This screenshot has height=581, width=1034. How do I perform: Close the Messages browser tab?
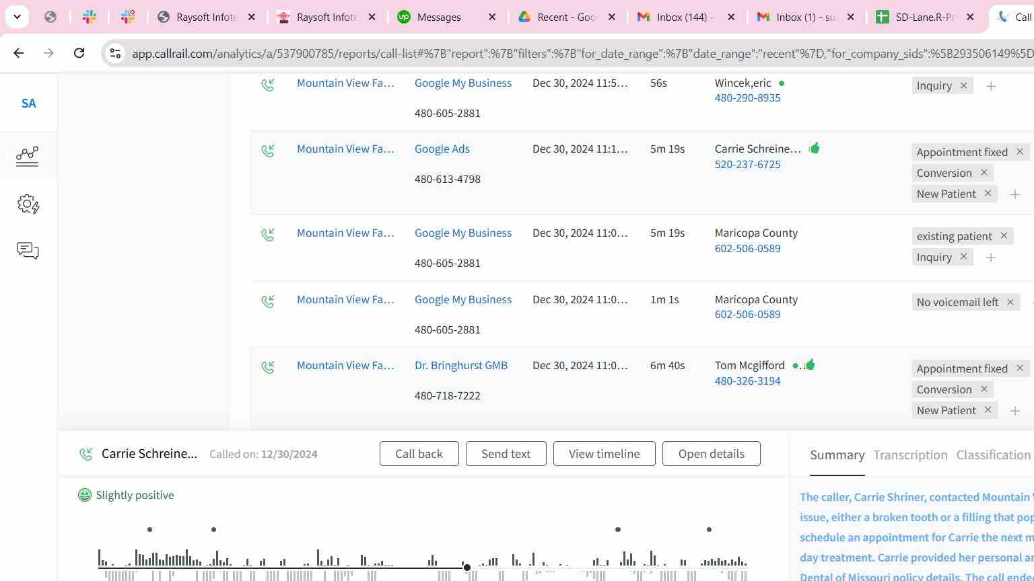(x=492, y=17)
